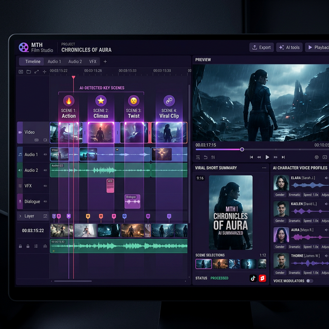Click the MTH Film Studio reel logo
329x329 pixels.
click(x=24, y=47)
